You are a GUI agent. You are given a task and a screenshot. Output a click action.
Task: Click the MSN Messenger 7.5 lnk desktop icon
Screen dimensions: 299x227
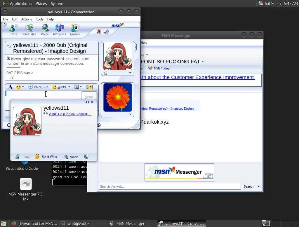click(26, 189)
